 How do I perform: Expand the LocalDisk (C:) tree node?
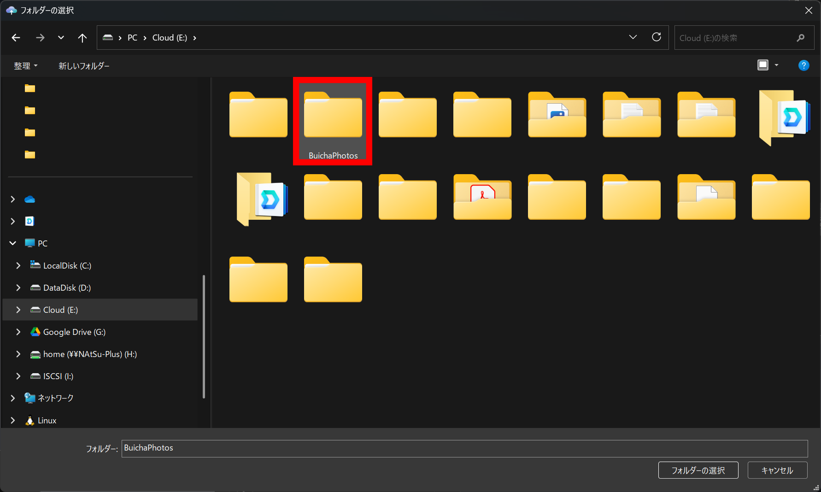pos(18,265)
